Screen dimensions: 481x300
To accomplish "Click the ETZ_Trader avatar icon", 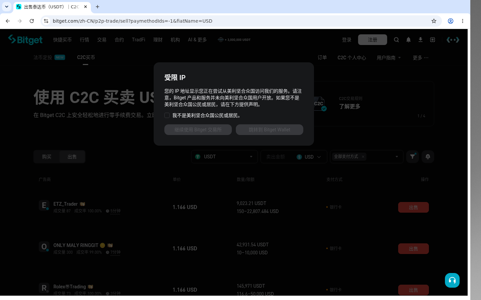I will point(44,205).
